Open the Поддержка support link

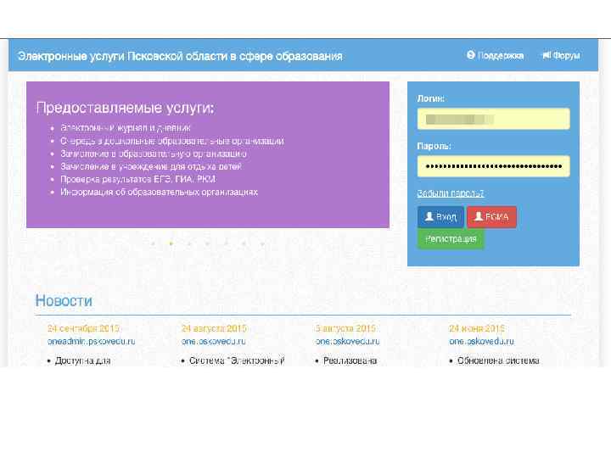point(496,55)
